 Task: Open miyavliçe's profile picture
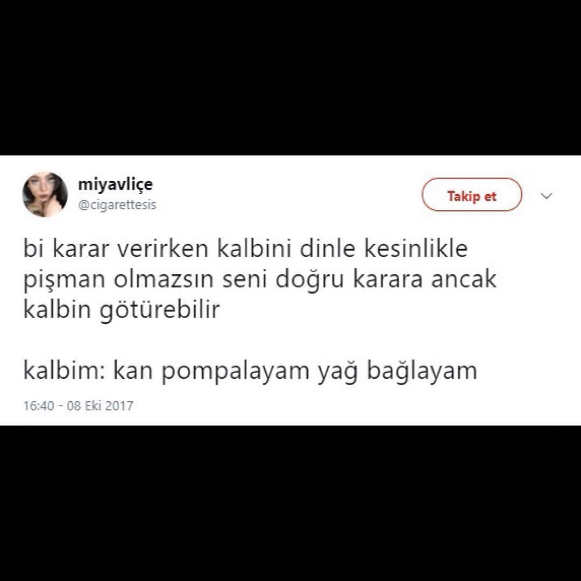[x=45, y=195]
